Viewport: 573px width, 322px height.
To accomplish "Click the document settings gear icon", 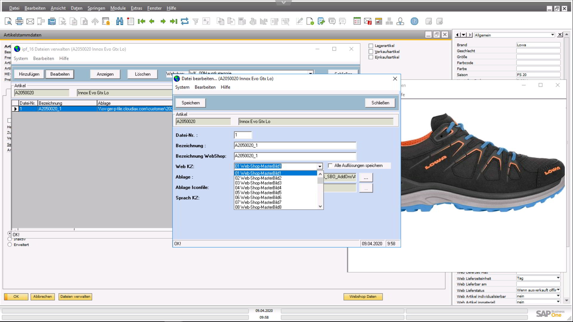I will 310,21.
